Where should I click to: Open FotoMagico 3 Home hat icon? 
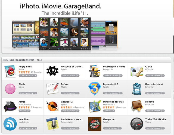tap(94, 71)
